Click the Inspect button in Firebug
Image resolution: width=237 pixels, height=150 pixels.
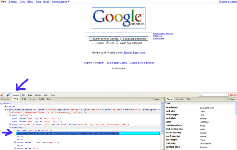[x=16, y=95]
